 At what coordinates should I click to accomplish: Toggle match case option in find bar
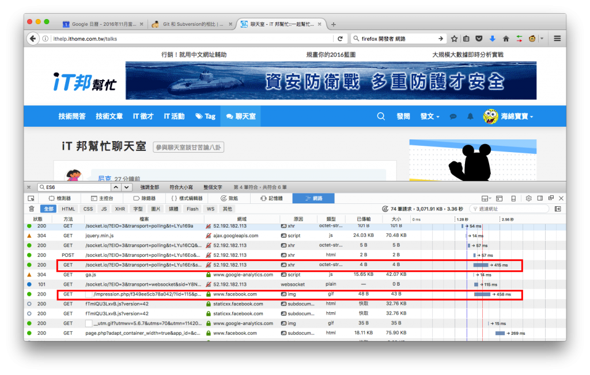[x=181, y=187]
